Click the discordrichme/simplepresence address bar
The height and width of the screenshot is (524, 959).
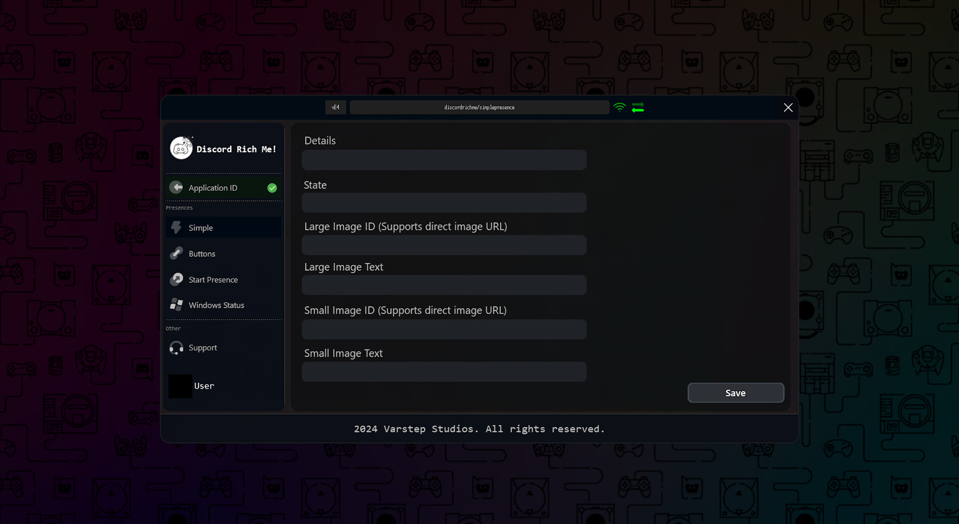(479, 108)
